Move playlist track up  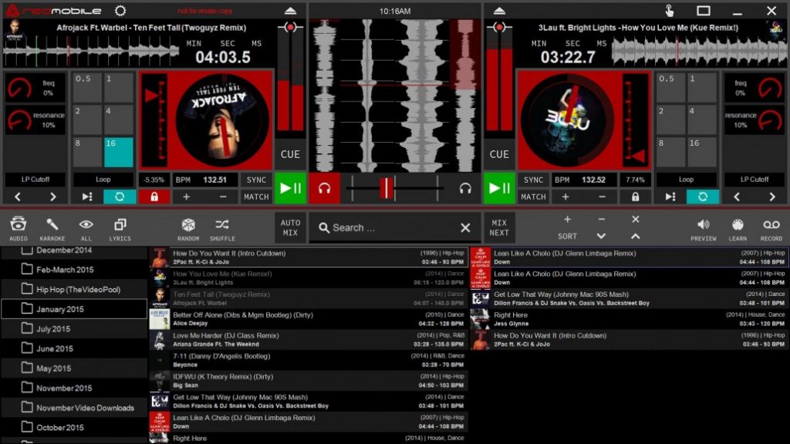point(636,236)
